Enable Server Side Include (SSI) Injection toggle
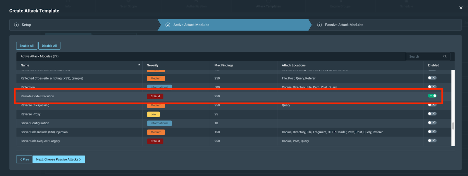 [432, 132]
